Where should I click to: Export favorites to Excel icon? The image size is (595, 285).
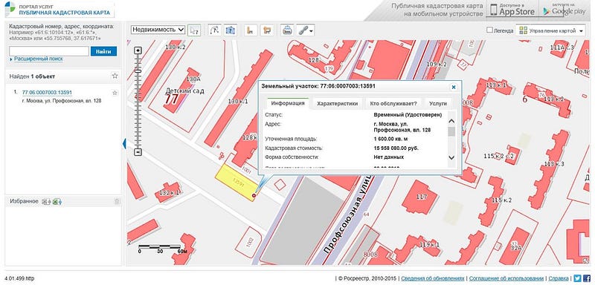(57, 201)
